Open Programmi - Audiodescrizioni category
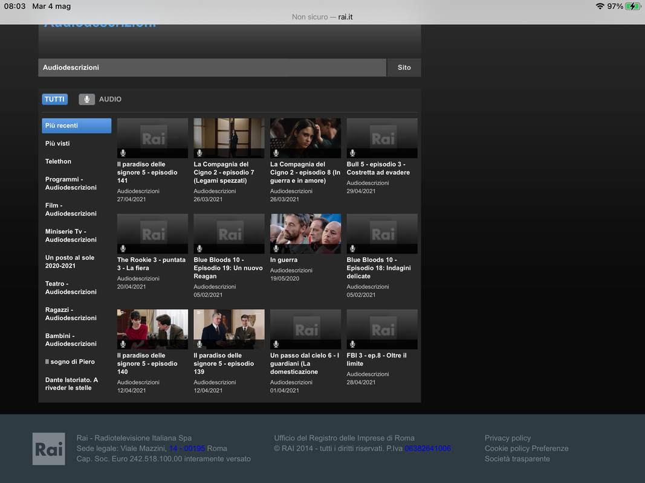645x483 pixels. [71, 183]
